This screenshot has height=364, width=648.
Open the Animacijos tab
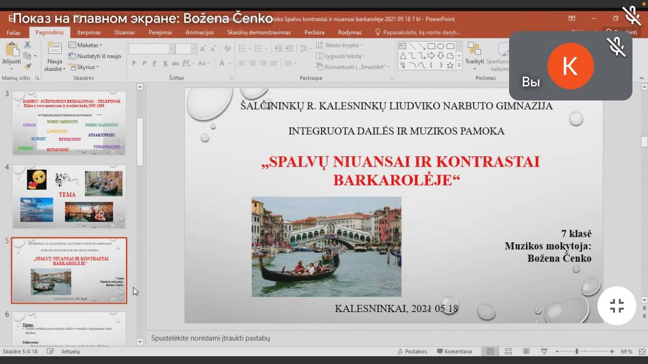click(200, 33)
